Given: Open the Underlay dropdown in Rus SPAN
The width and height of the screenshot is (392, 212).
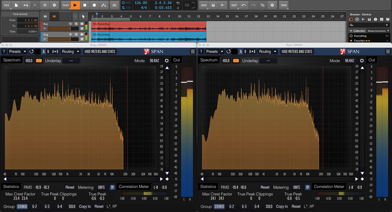Looking at the screenshot, I should click(268, 60).
